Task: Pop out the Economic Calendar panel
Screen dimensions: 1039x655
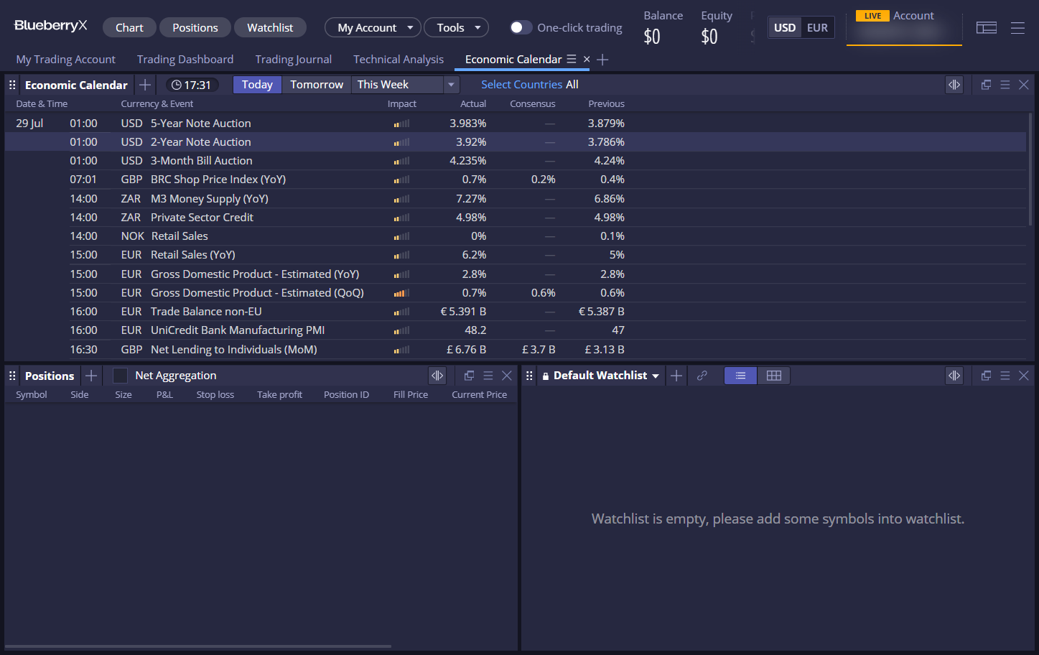Action: pos(986,85)
